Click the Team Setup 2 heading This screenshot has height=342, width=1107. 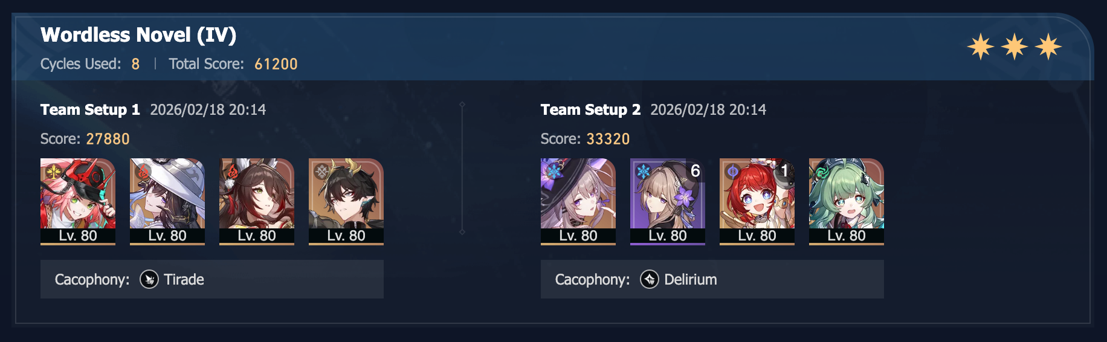click(x=590, y=109)
